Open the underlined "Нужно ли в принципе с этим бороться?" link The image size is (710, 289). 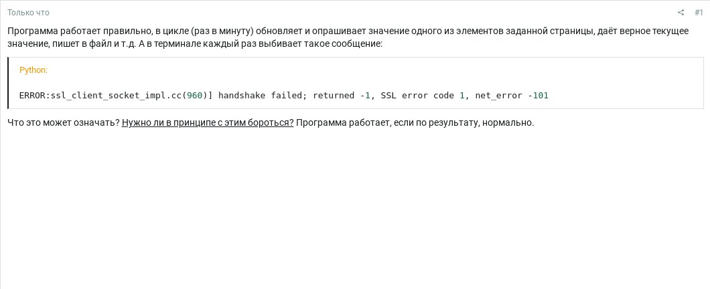pyautogui.click(x=208, y=122)
